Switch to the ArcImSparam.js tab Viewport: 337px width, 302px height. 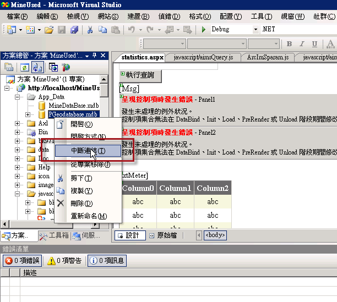pyautogui.click(x=268, y=58)
